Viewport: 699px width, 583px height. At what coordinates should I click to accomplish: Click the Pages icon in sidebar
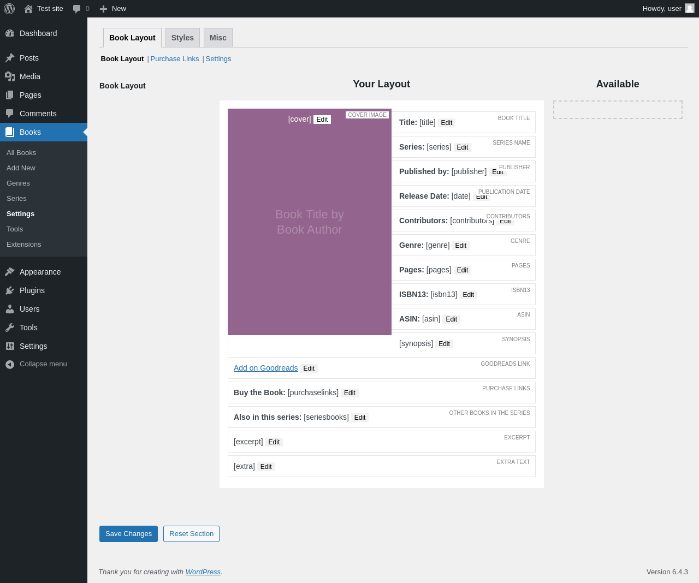[10, 95]
